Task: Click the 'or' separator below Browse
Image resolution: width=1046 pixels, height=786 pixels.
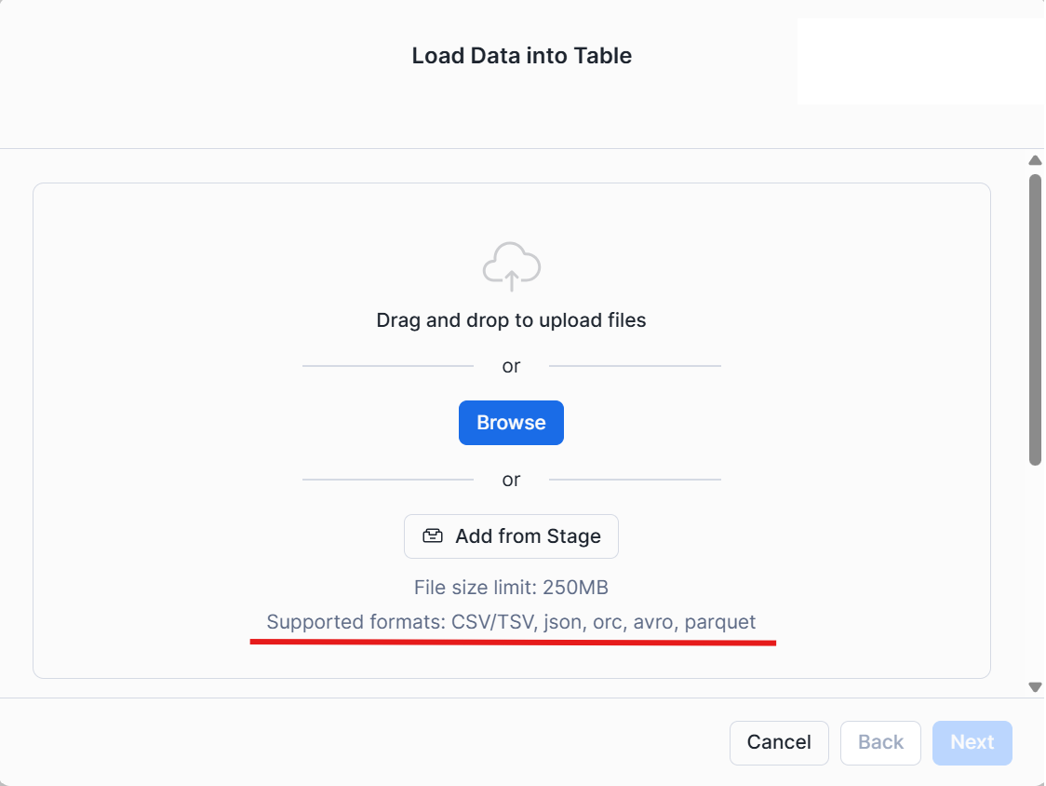Action: [511, 480]
